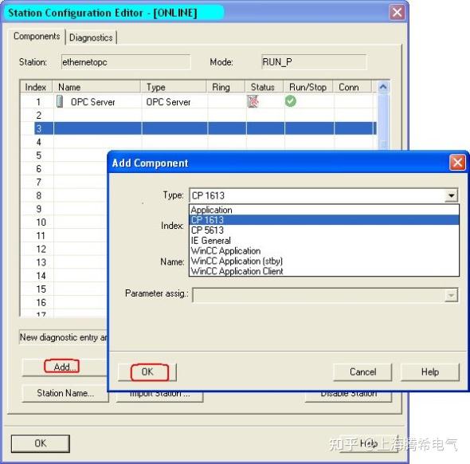Pick IE General from the type list

click(324, 241)
